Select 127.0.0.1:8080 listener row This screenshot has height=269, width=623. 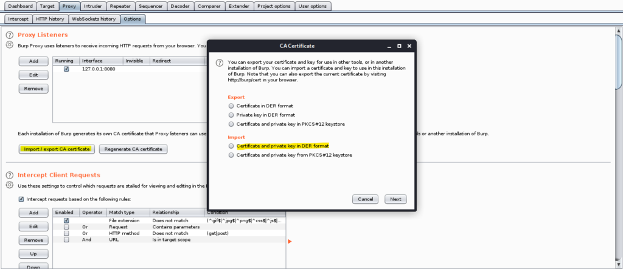[130, 69]
